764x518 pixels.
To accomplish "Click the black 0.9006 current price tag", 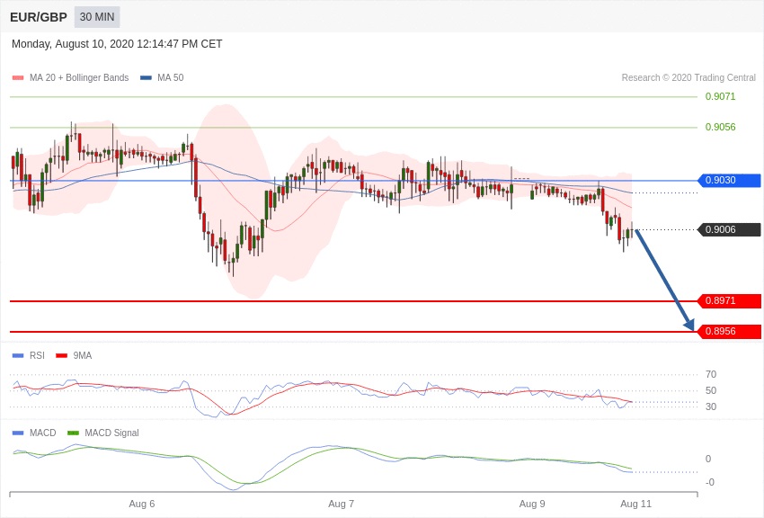I will tap(730, 229).
